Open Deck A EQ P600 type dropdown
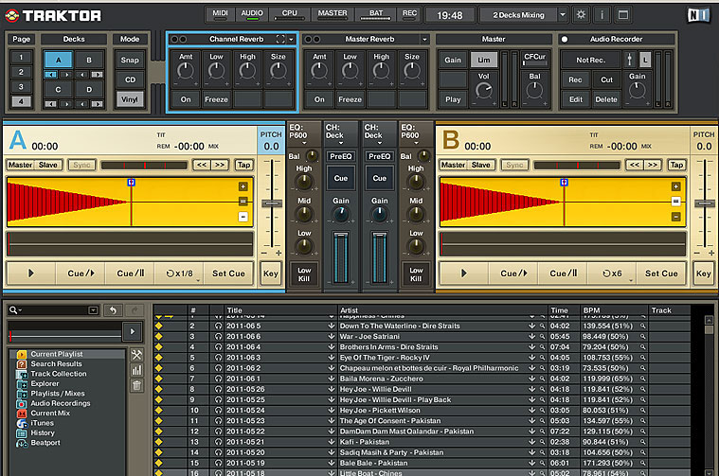 tap(303, 143)
